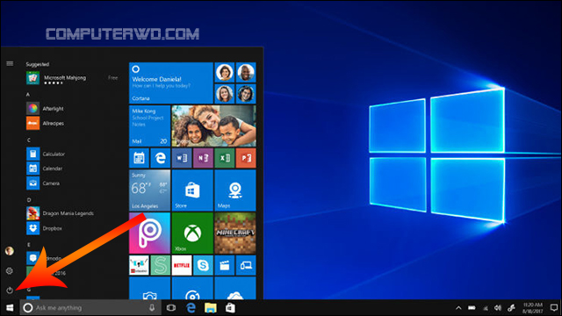
Task: Open the Store tile
Action: (192, 190)
